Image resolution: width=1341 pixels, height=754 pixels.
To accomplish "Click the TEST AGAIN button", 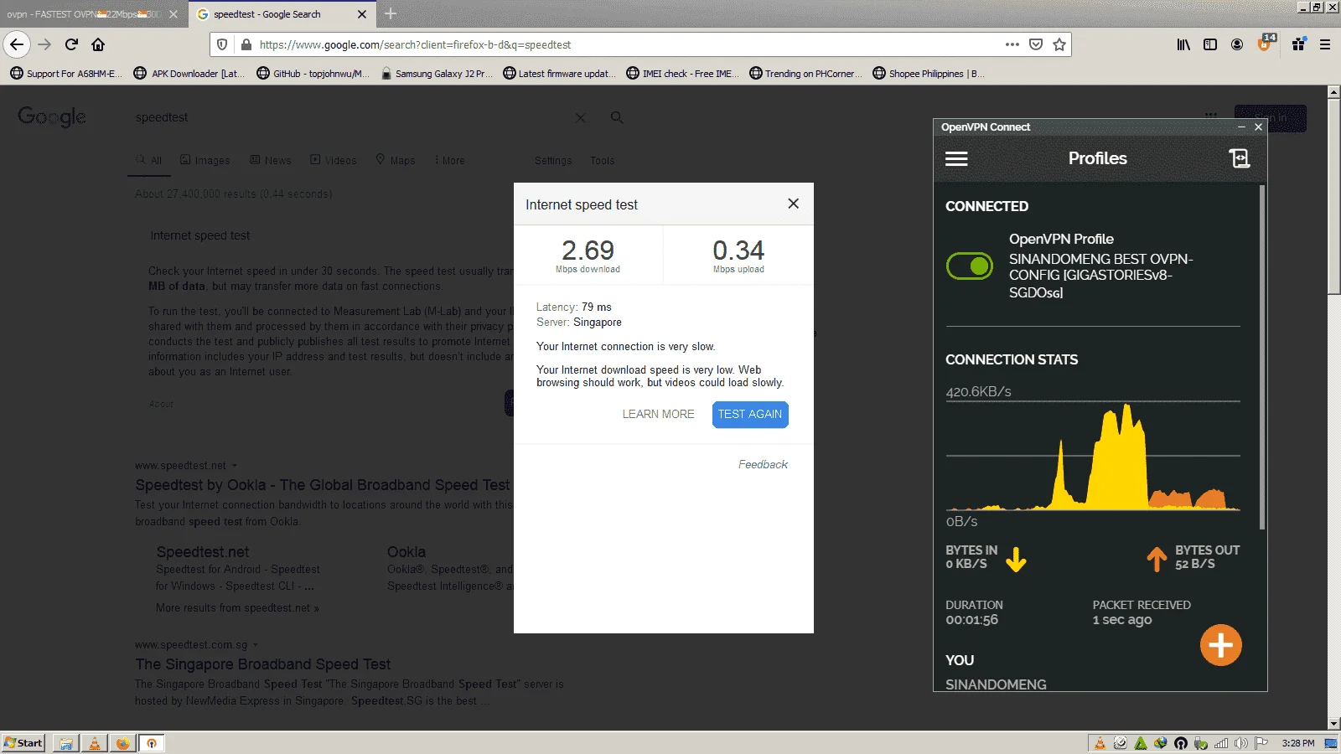I will 750,414.
